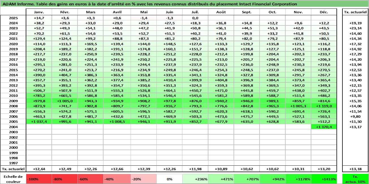This screenshot has height=184, width=369.
Task: Click the +1 005,3 cell for Nov. 2008
Action: pos(298,106)
